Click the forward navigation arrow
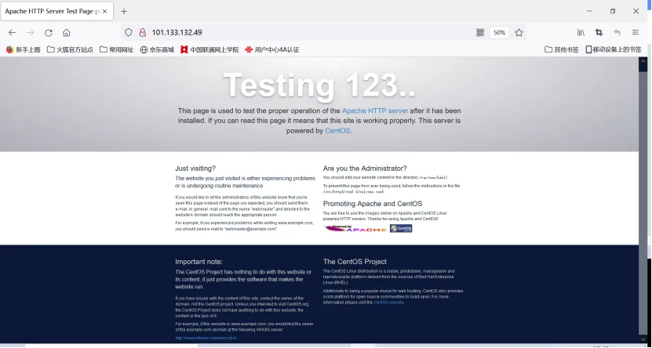Image resolution: width=652 pixels, height=348 pixels. 31,33
